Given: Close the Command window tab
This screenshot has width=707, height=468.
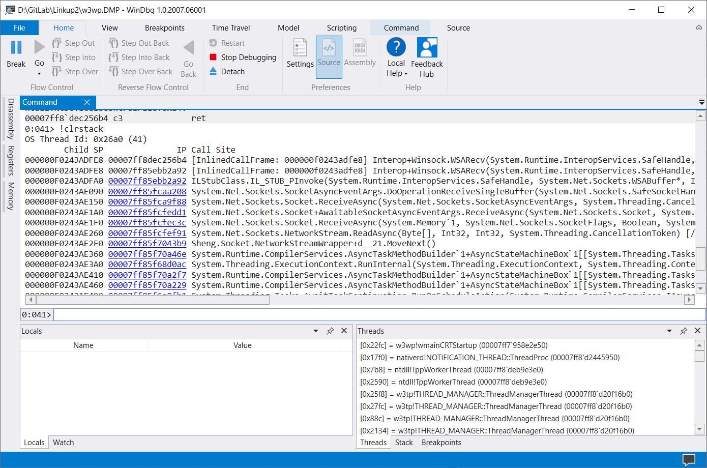Looking at the screenshot, I should click(x=87, y=102).
